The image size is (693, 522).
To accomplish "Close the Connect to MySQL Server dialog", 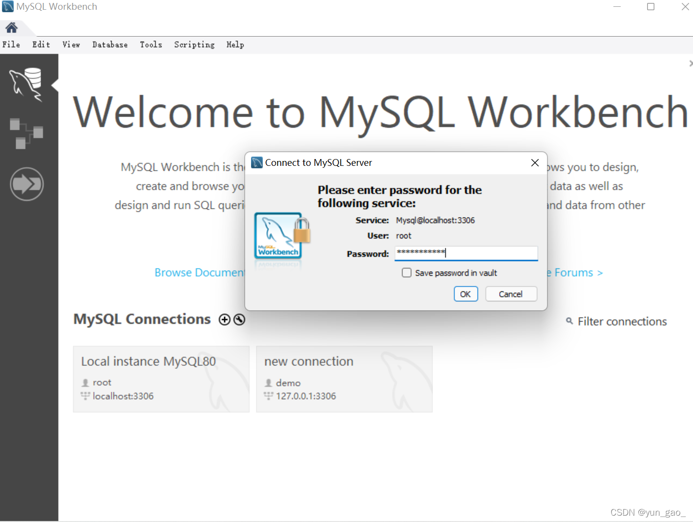I will pyautogui.click(x=535, y=162).
